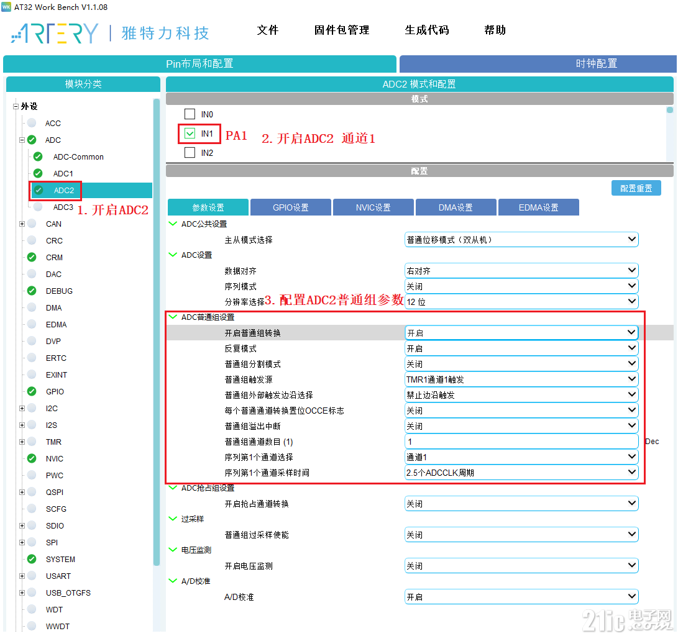Select ADC2 in the module tree

coord(64,190)
